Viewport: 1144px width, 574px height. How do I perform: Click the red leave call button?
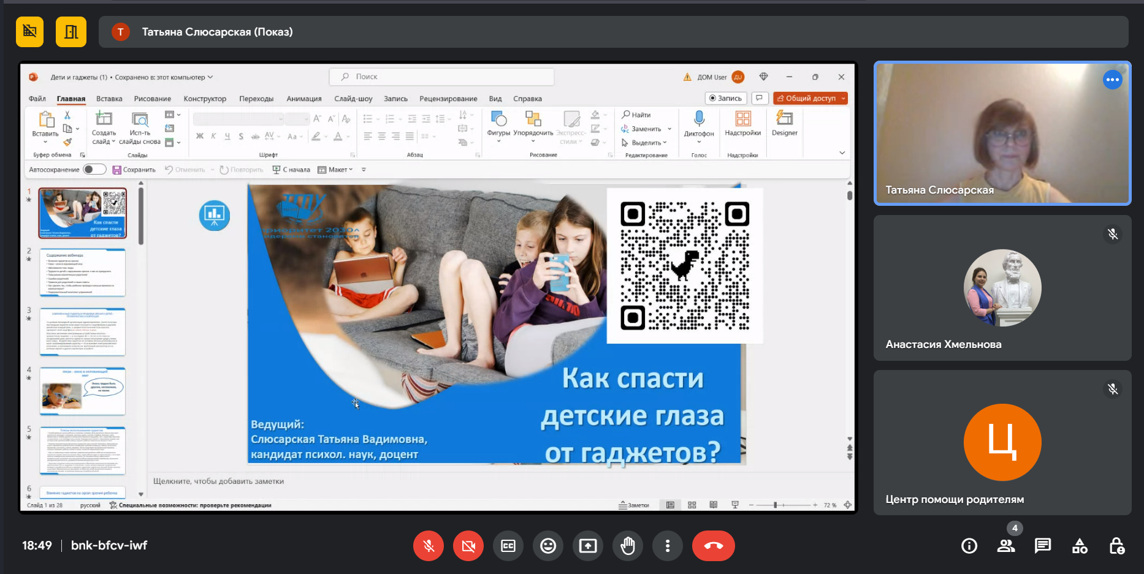pos(713,546)
